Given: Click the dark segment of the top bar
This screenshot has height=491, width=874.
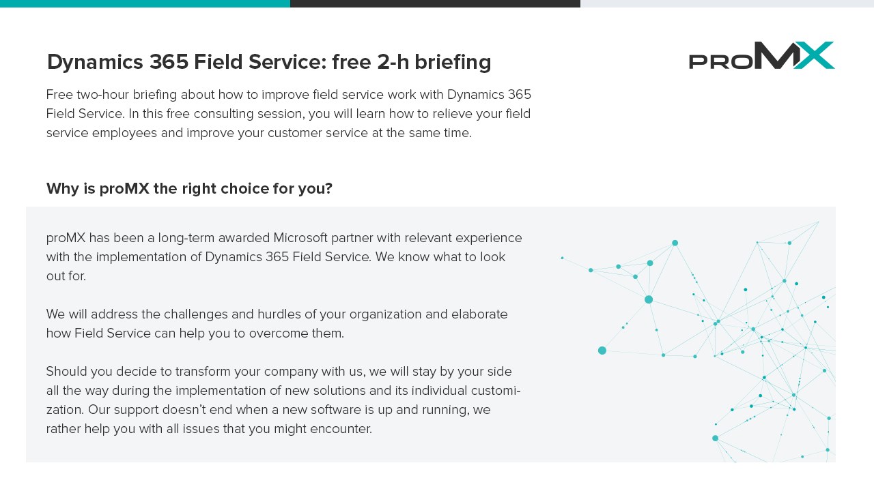Looking at the screenshot, I should point(435,3).
